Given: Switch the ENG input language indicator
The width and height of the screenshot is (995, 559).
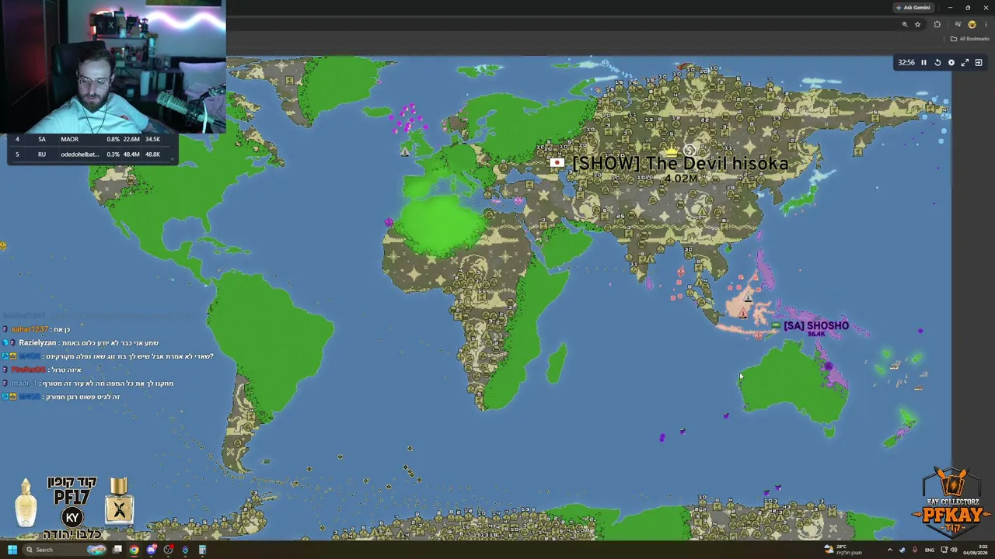Looking at the screenshot, I should 929,550.
